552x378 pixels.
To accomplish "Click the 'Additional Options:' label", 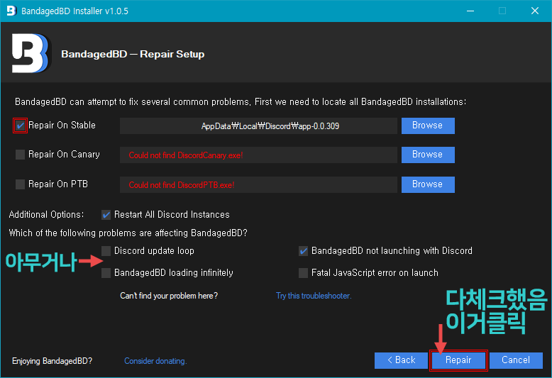I will coord(46,215).
